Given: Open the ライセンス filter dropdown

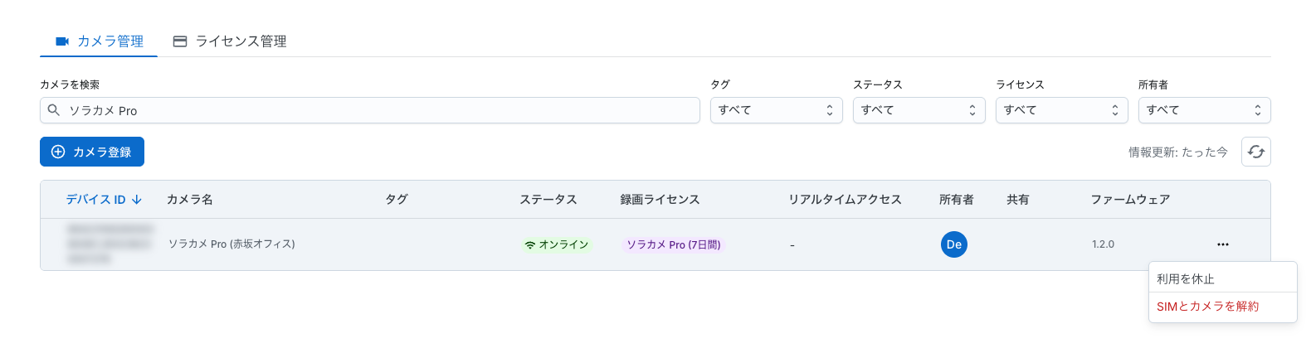Looking at the screenshot, I should pyautogui.click(x=1062, y=110).
